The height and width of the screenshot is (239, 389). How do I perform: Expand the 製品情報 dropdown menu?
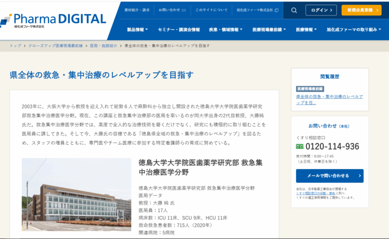pos(137,30)
